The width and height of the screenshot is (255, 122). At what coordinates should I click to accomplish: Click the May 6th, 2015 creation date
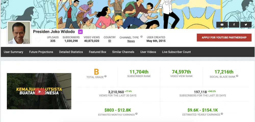(156, 41)
